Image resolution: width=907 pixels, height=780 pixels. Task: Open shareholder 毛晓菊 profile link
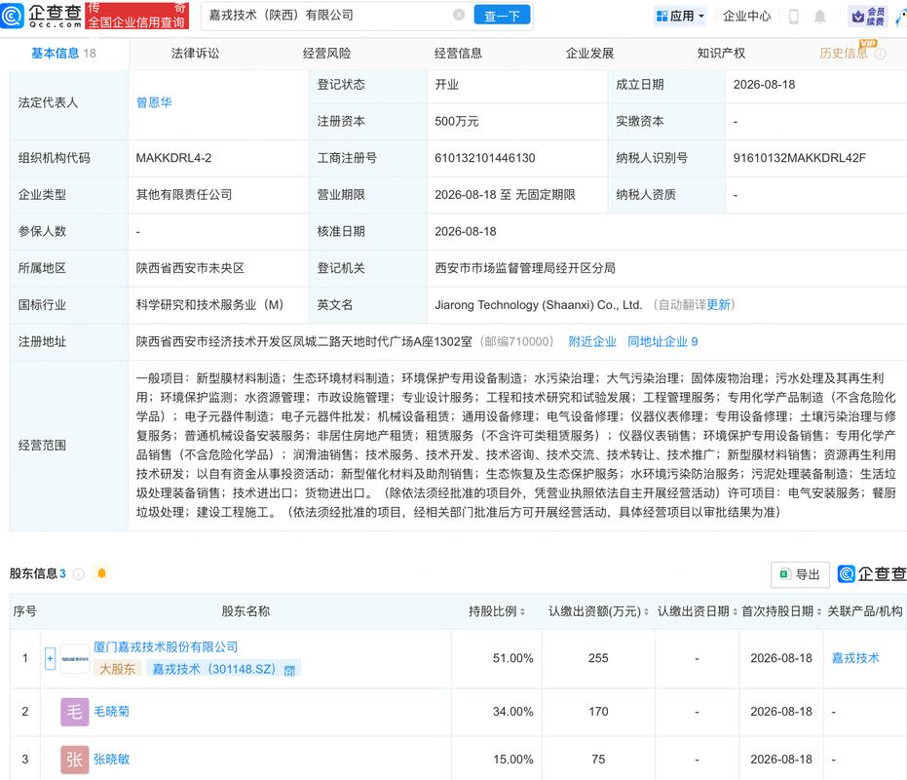pos(112,712)
